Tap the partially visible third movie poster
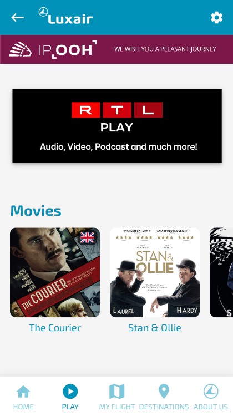This screenshot has width=233, height=416. pyautogui.click(x=221, y=272)
